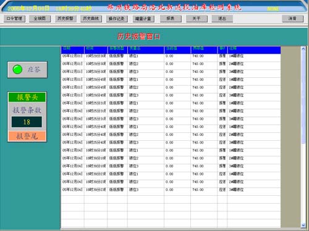Click the green indicator light beside 应答
Image resolution: width=309 pixels, height=231 pixels.
click(x=17, y=69)
